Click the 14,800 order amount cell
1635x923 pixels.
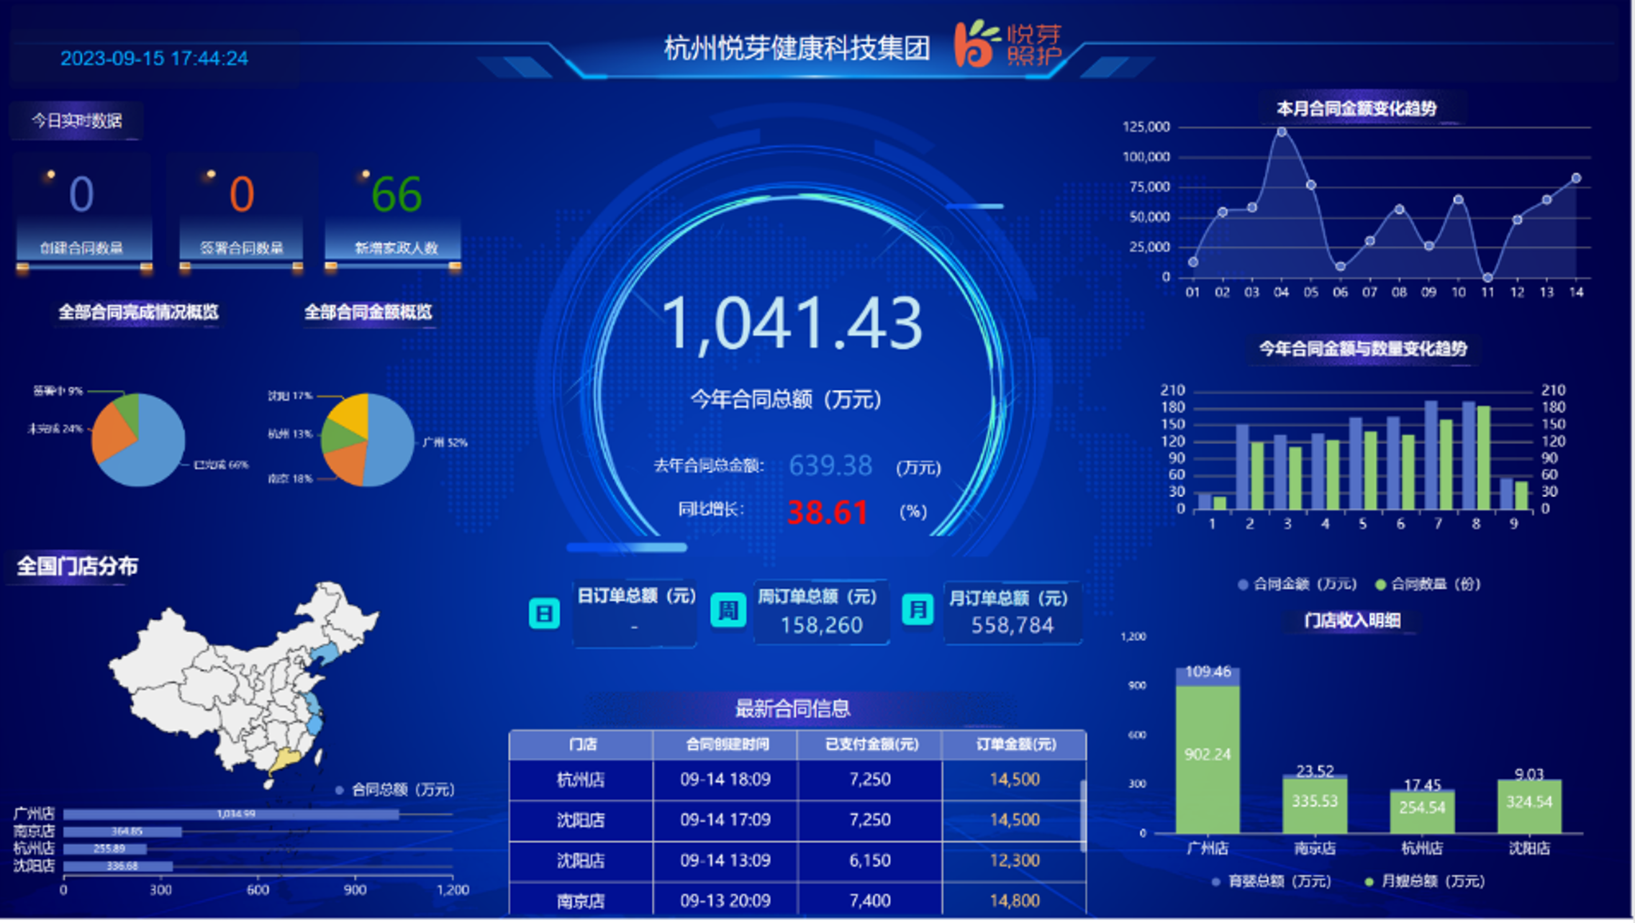pos(1015,901)
